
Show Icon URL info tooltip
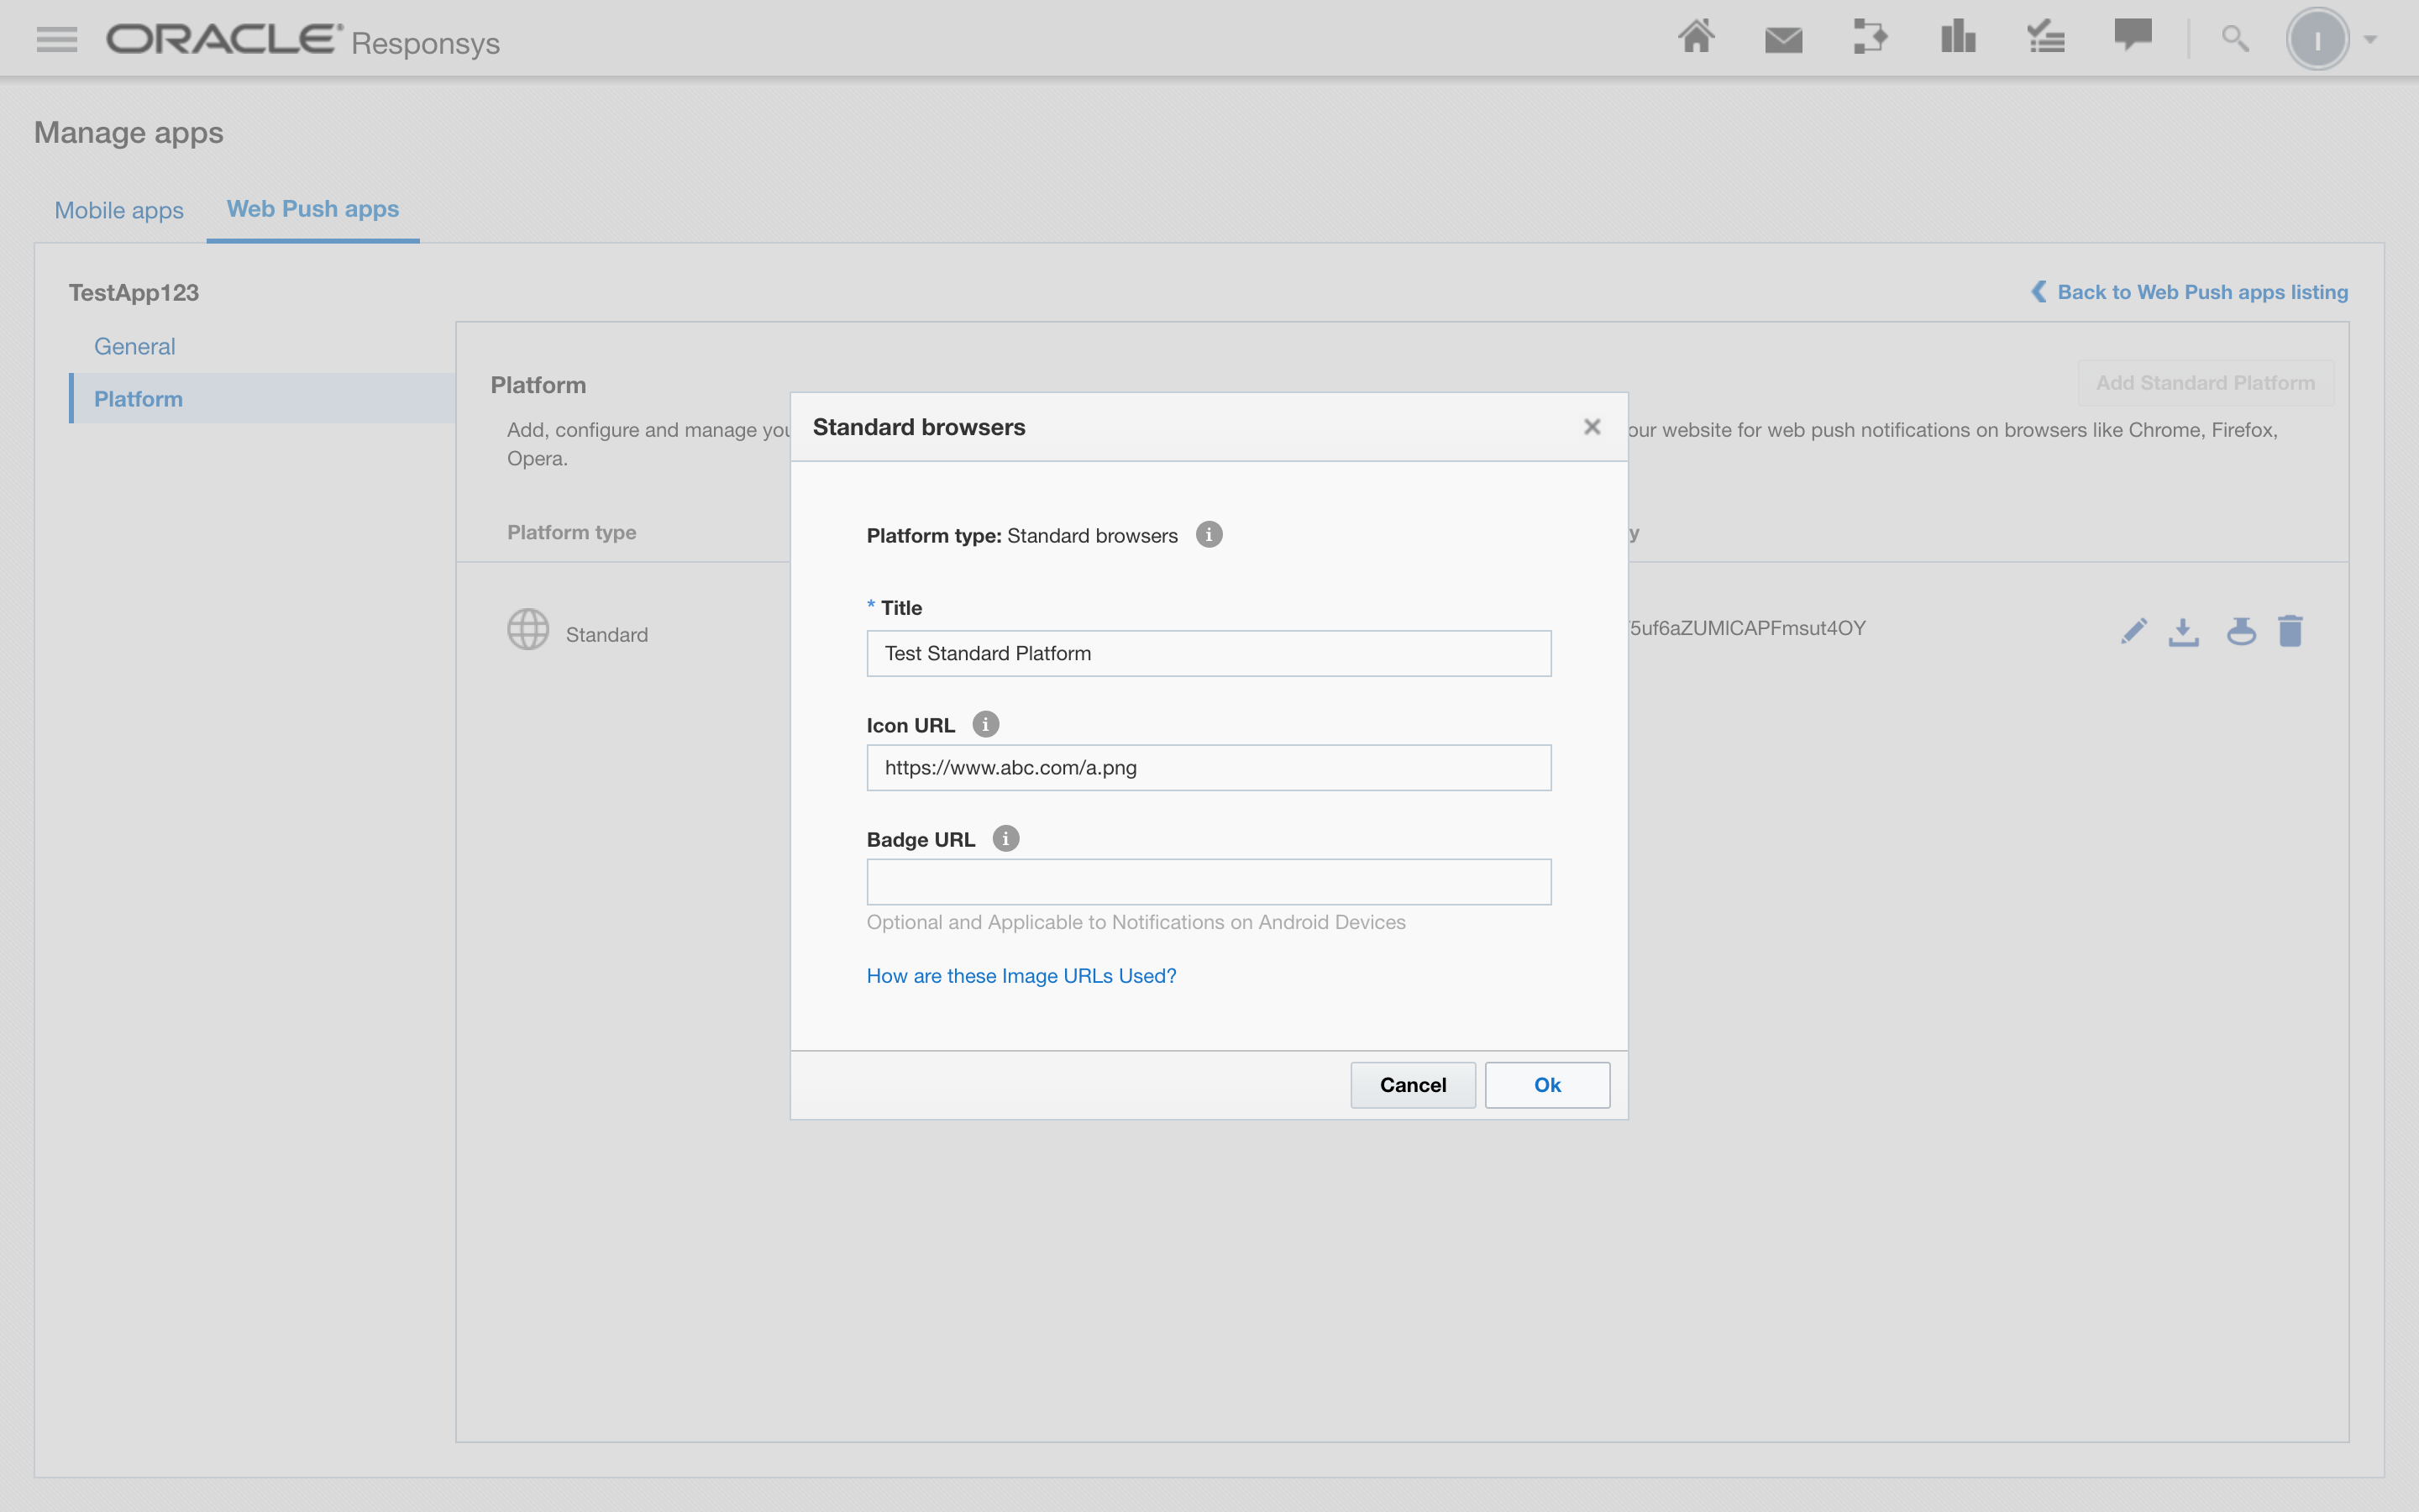[x=985, y=724]
